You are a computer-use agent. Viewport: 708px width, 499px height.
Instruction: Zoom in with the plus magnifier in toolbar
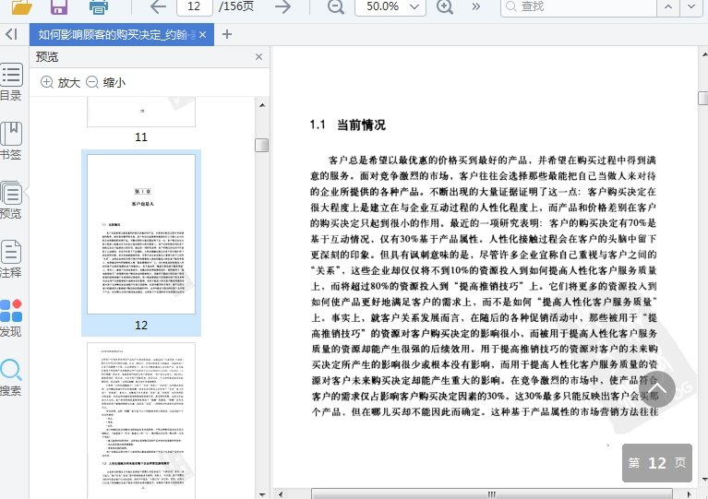[x=445, y=6]
